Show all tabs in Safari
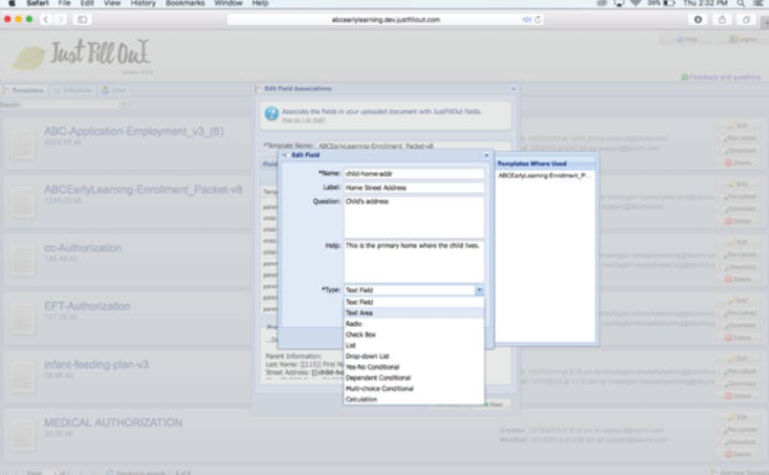Screen dimensions: 769x475 pyautogui.click(x=746, y=20)
